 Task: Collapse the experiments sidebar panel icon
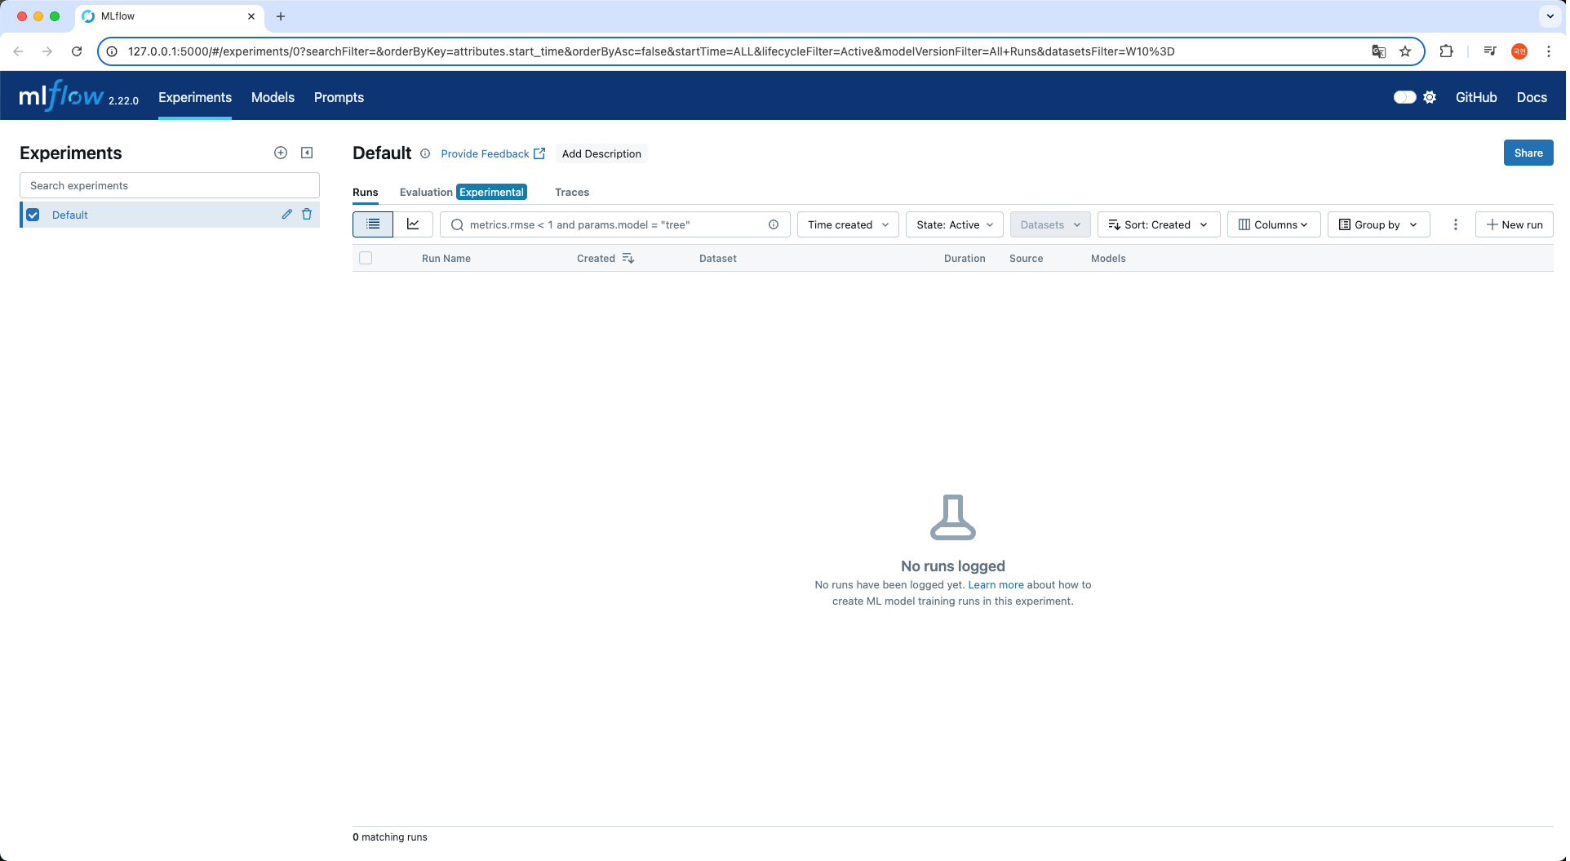click(307, 153)
